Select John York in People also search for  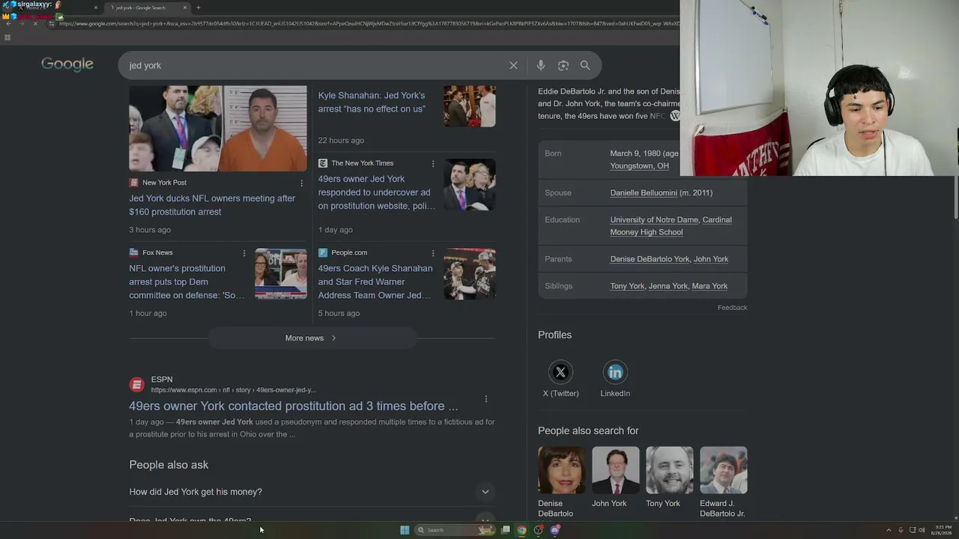point(616,470)
